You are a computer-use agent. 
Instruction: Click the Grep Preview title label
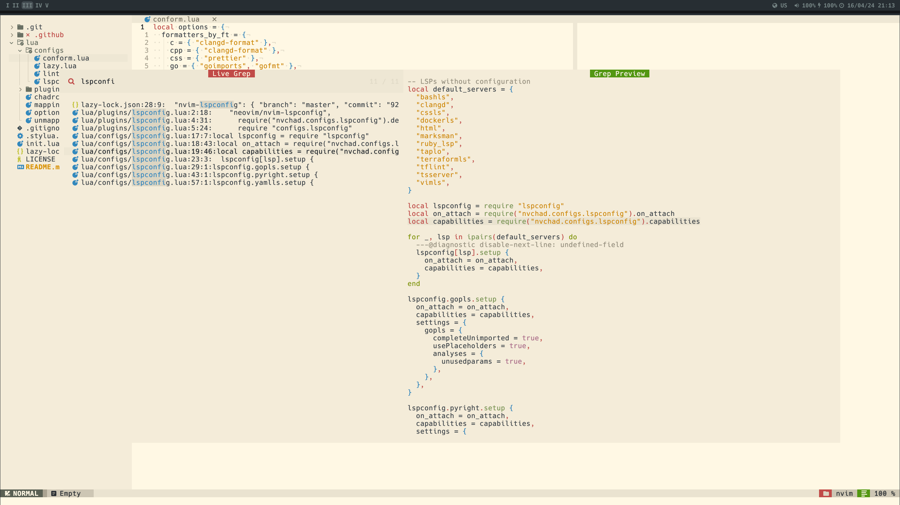[x=619, y=74]
